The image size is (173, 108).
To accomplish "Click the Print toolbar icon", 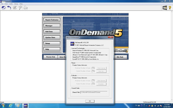I will [x=25, y=8].
